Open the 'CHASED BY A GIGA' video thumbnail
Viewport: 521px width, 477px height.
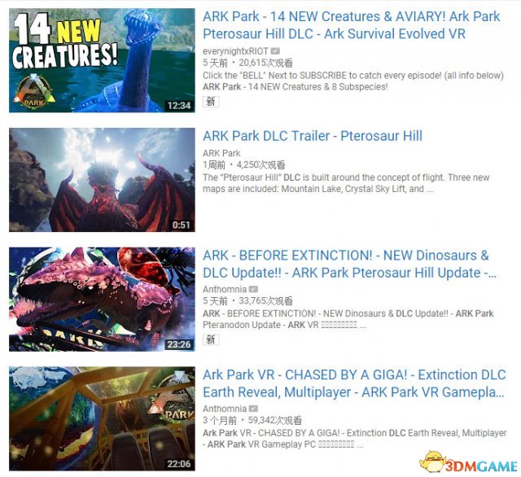[102, 418]
